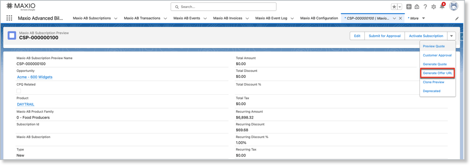Viewport: 470px width, 165px height.
Task: Open the Maxio AB Transactions tab
Action: (142, 18)
